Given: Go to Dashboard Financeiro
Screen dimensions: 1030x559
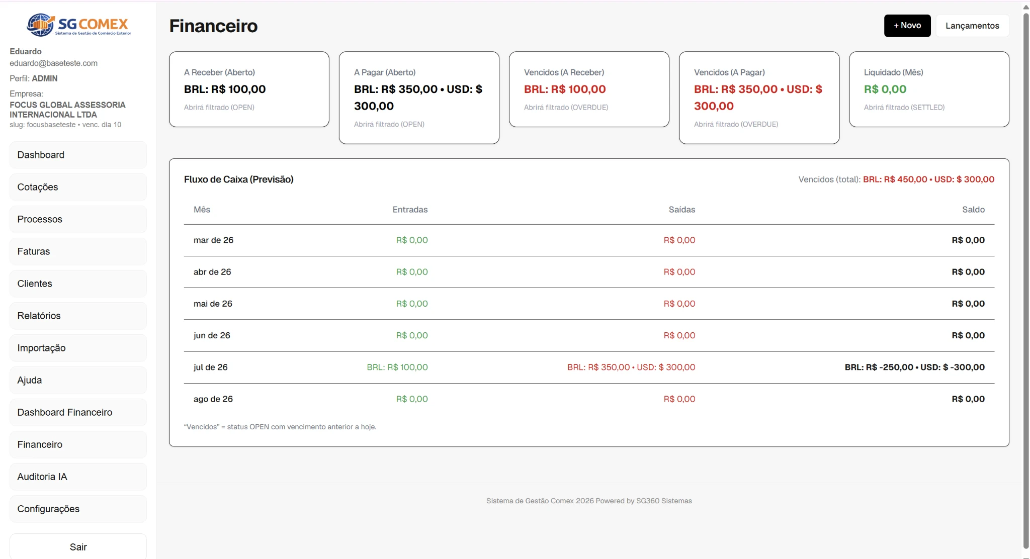Looking at the screenshot, I should tap(78, 412).
